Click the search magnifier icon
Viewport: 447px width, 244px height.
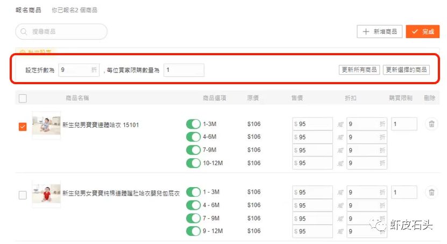pos(24,32)
